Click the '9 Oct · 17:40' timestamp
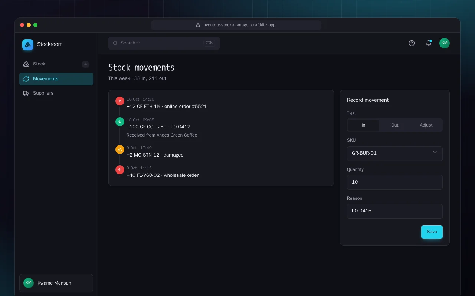 click(139, 148)
